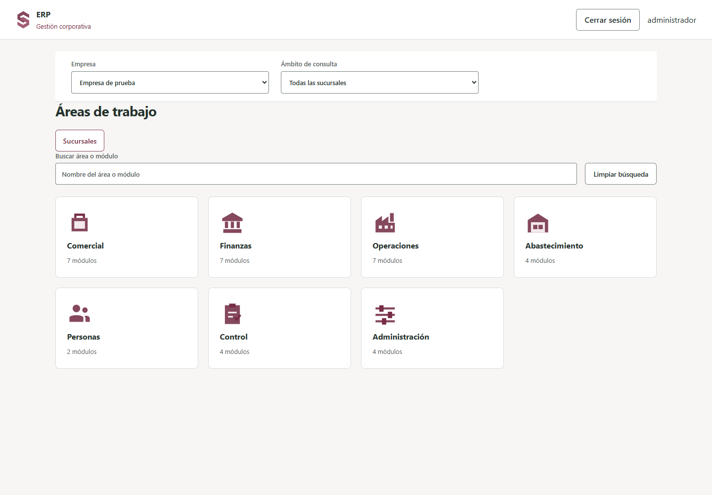Click "2 módulos" under Personas
712x495 pixels.
tap(82, 352)
